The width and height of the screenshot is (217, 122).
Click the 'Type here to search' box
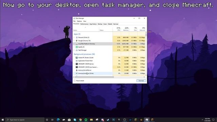pos(25,120)
